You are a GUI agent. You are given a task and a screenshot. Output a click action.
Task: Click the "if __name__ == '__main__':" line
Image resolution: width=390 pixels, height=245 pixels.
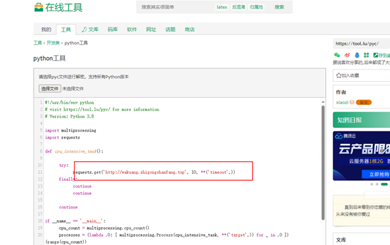75,221
